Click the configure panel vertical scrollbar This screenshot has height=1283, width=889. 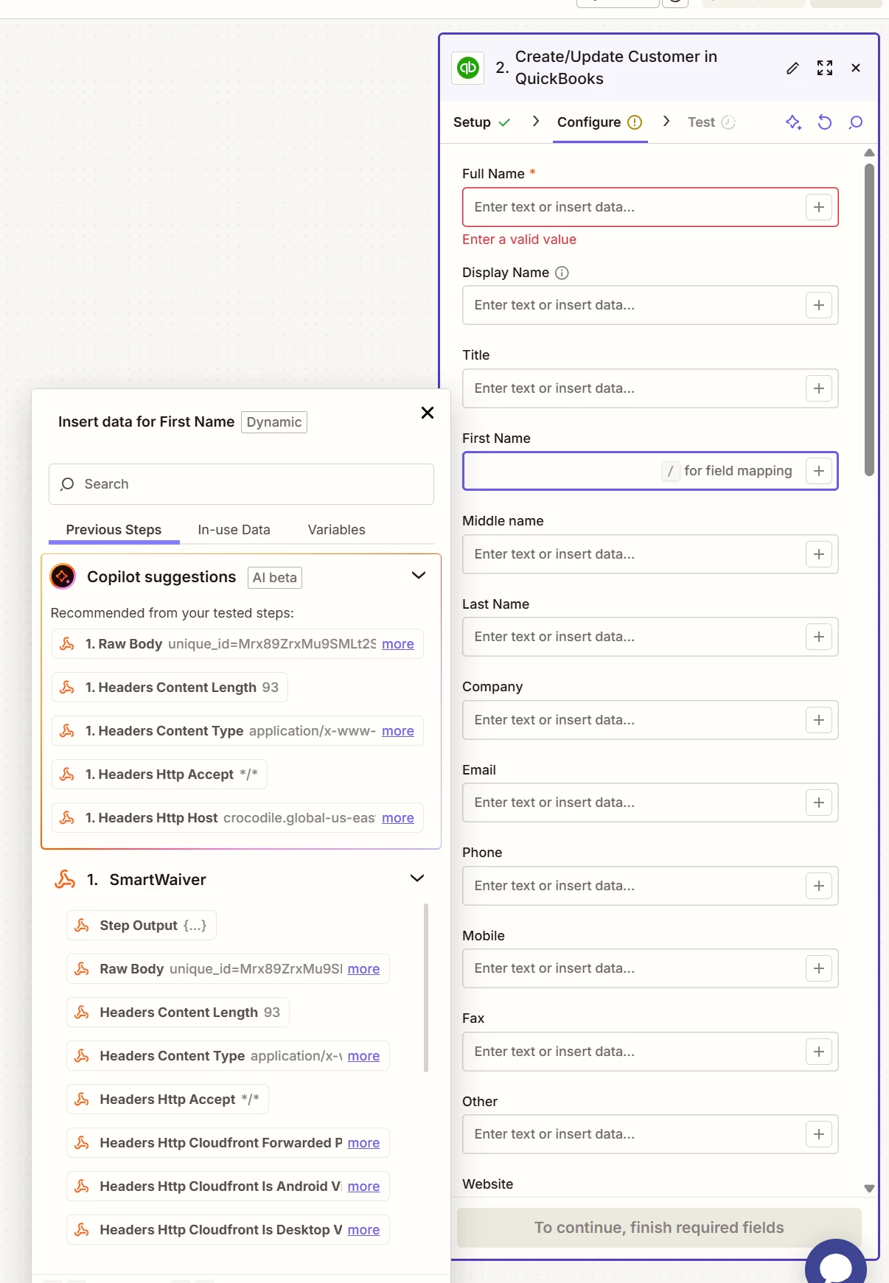869,321
